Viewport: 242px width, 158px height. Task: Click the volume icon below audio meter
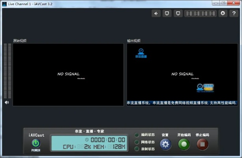[7, 102]
